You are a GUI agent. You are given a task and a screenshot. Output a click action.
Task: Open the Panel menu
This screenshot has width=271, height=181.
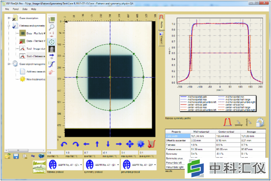[16, 9]
